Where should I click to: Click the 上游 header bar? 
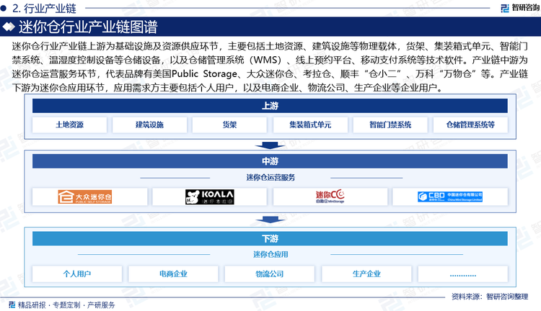pyautogui.click(x=270, y=106)
